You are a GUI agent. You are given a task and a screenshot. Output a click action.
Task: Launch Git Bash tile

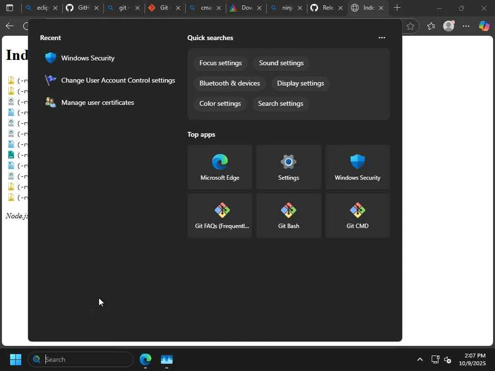coord(289,215)
